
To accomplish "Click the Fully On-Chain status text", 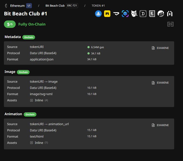I will [32, 24].
